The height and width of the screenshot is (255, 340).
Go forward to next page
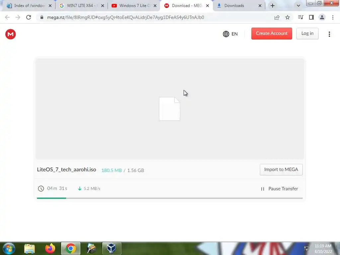tap(18, 17)
